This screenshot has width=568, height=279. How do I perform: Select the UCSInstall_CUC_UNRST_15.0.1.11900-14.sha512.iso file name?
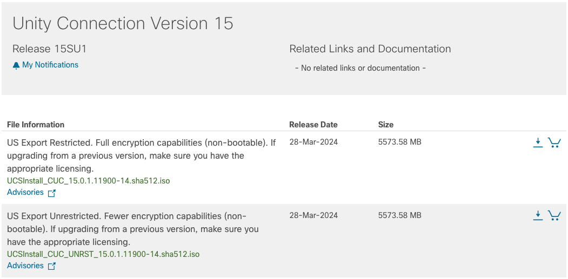(x=103, y=254)
